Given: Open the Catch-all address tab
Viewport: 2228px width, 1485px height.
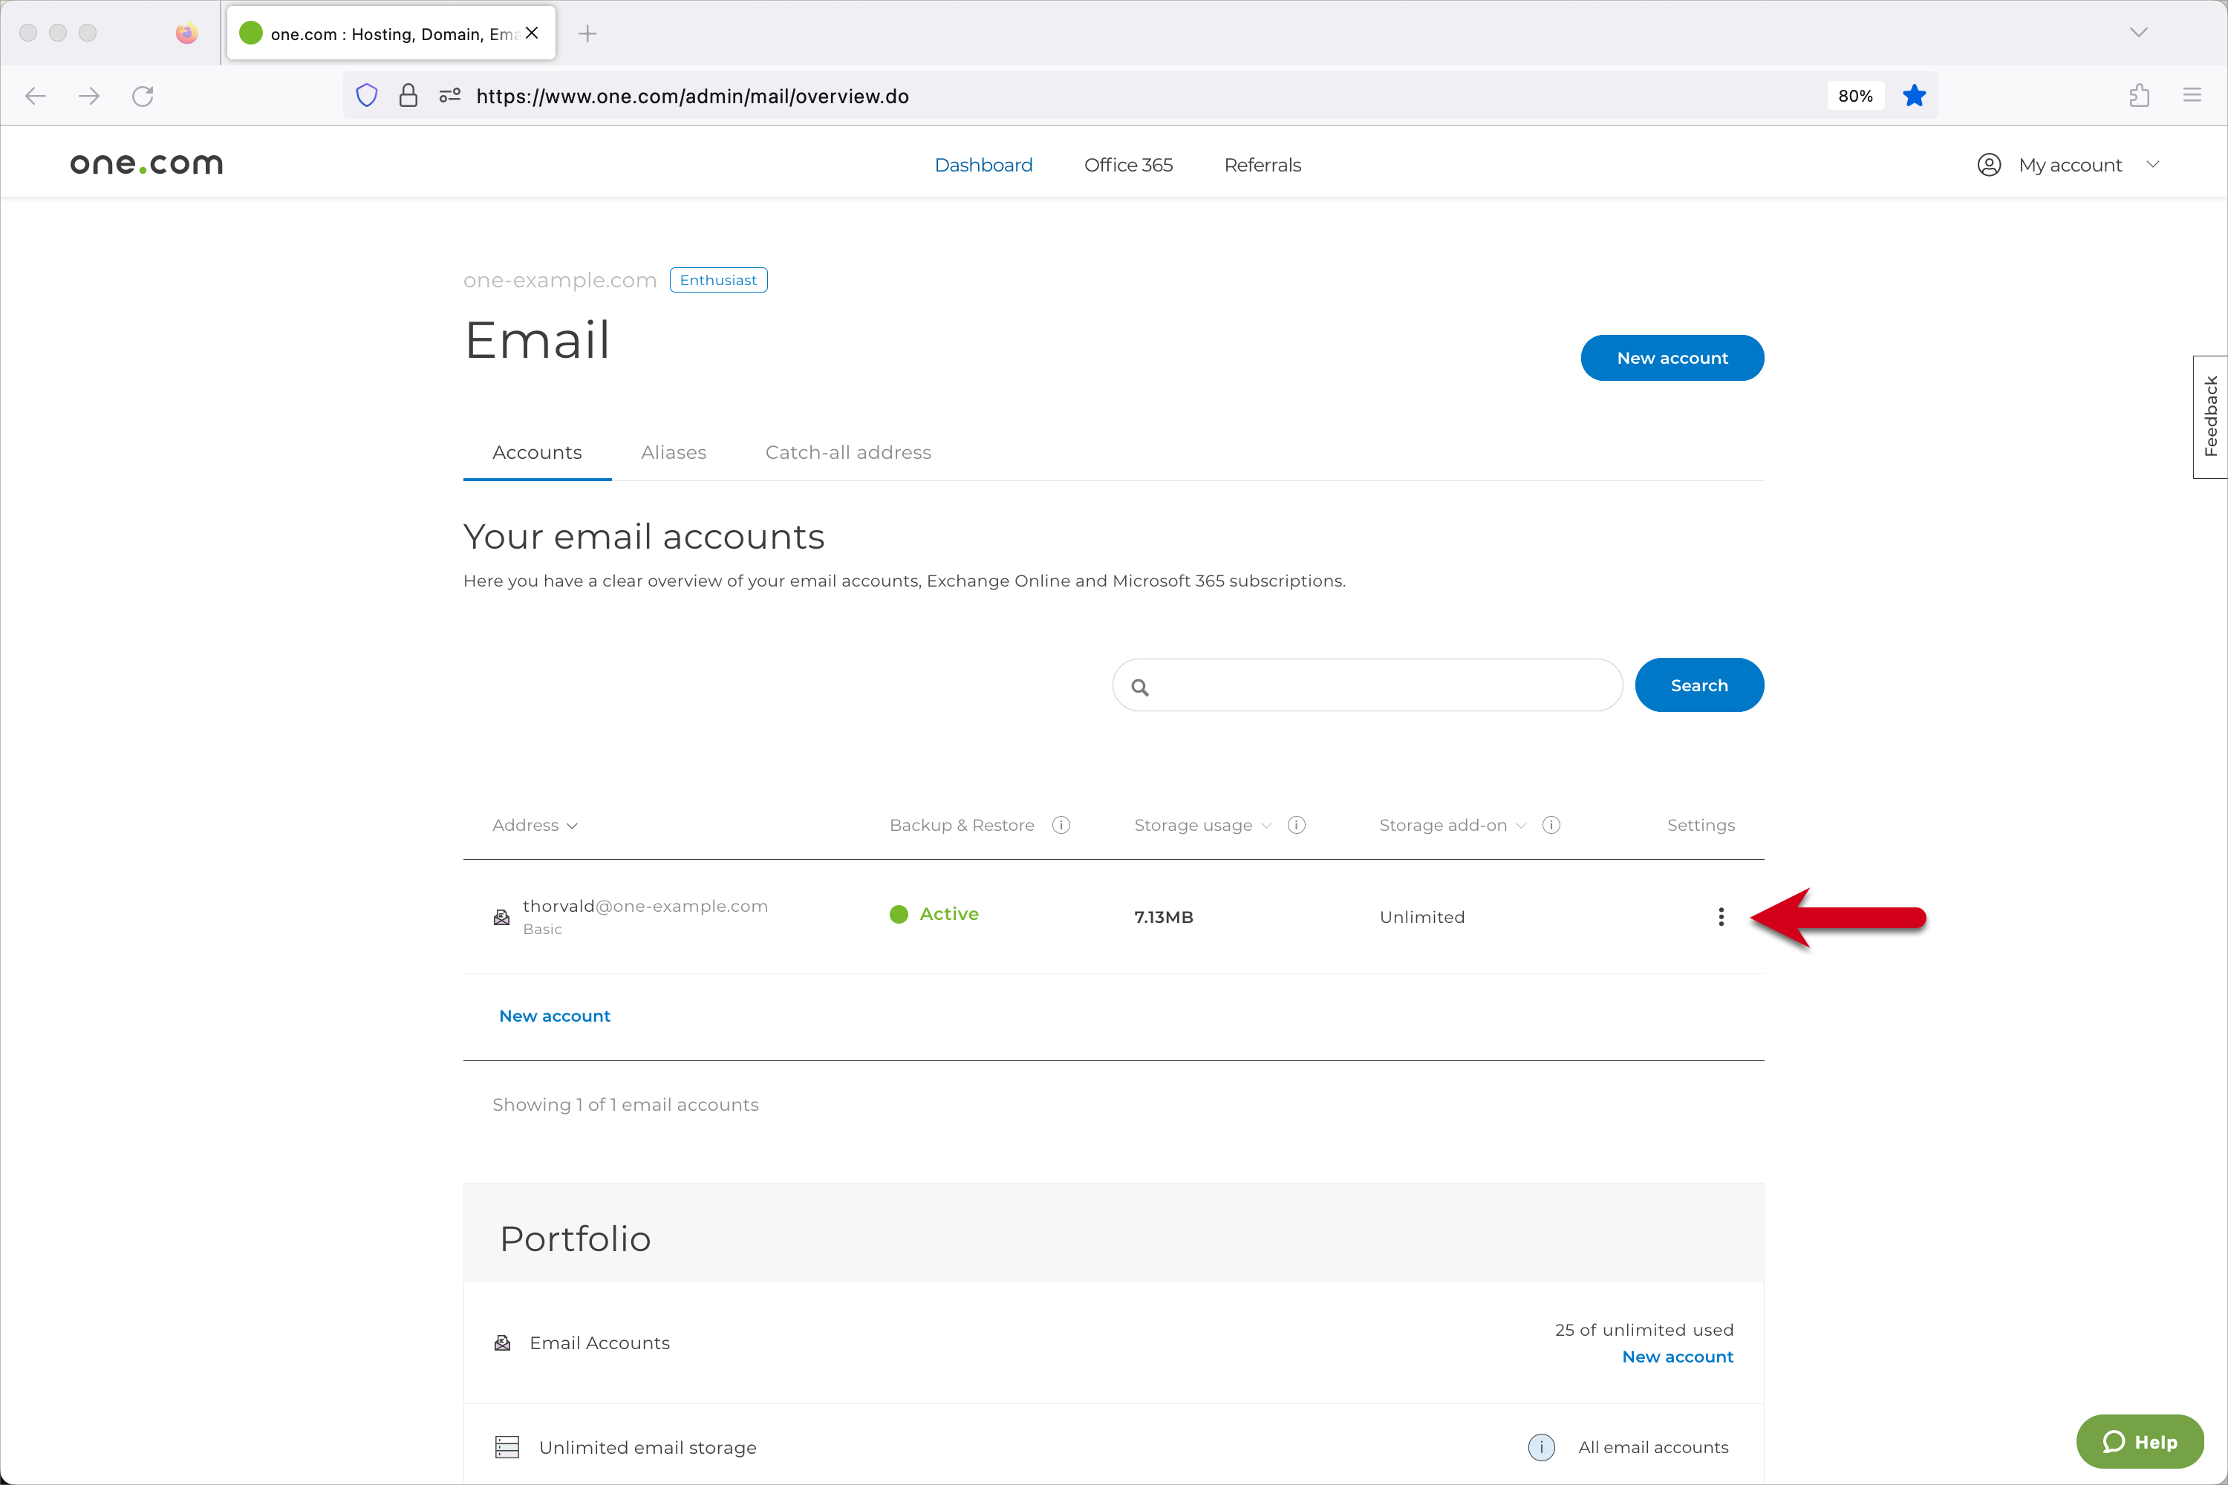Looking at the screenshot, I should point(848,453).
